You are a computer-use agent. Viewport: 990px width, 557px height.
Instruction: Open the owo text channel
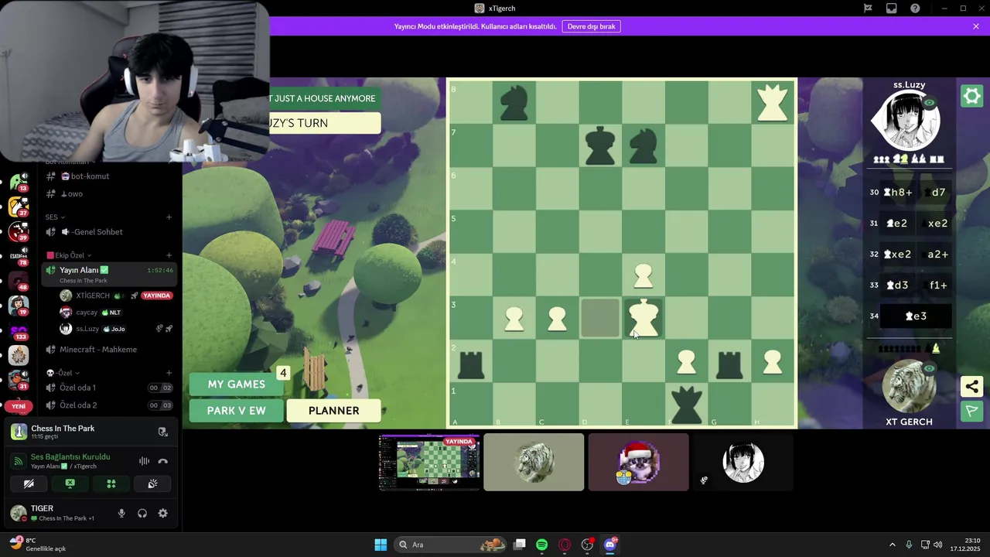click(109, 194)
